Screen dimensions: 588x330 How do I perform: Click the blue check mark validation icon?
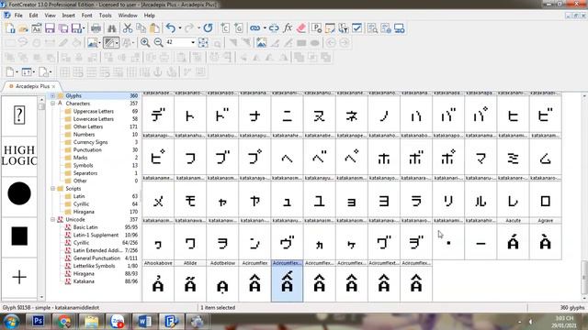pyautogui.click(x=357, y=28)
